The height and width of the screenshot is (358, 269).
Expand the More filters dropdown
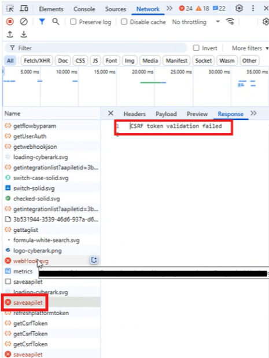[250, 48]
